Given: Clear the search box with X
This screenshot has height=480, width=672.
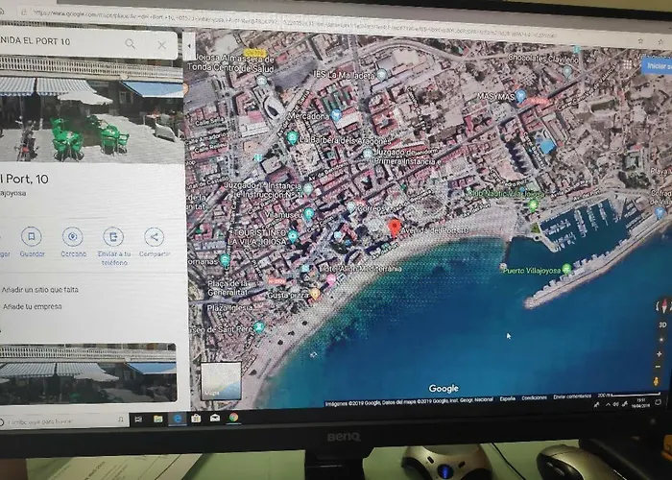Looking at the screenshot, I should 161,45.
